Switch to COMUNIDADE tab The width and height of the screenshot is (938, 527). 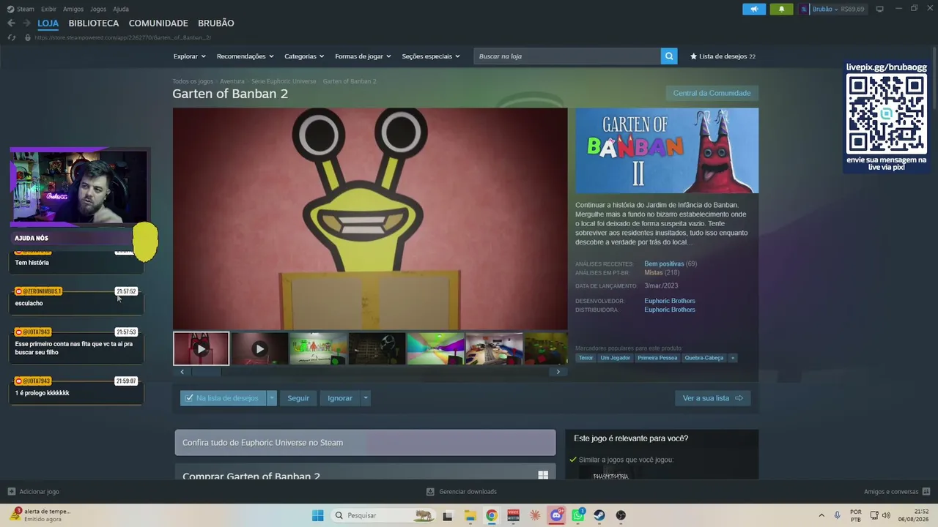pos(158,23)
